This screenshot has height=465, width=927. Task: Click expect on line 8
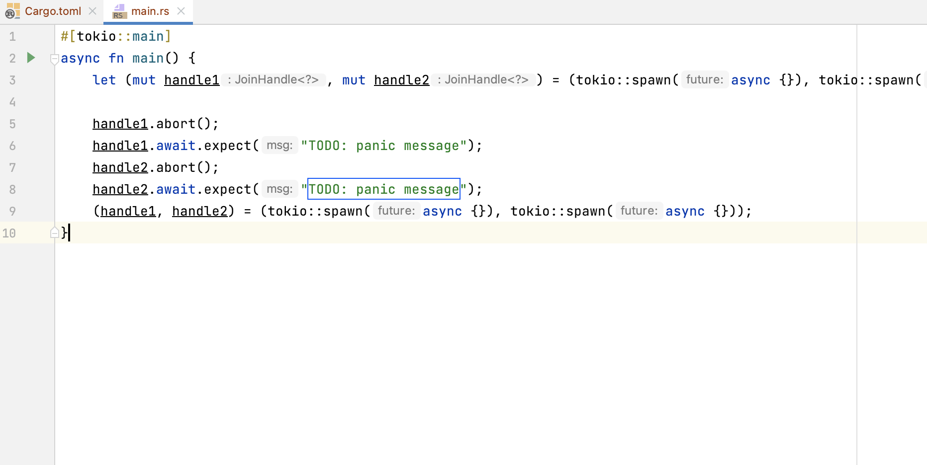(x=228, y=189)
